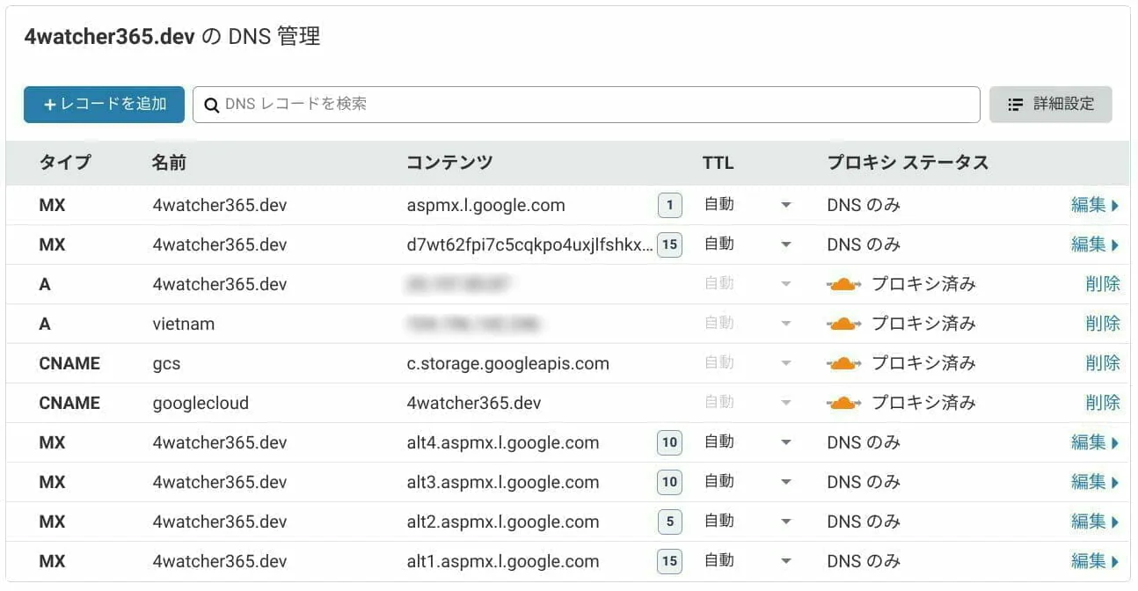The image size is (1138, 591).
Task: Click priority badge on d7wt62fpi7c5 MX record
Action: coord(669,244)
